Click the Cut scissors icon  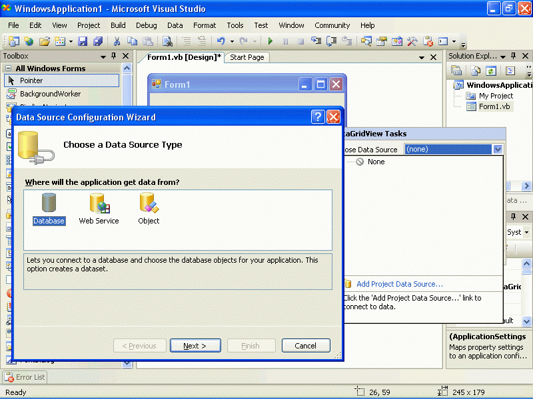[x=117, y=41]
